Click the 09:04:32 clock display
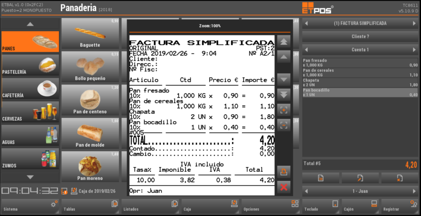Image resolution: width=421 pixels, height=216 pixels. pos(30,191)
